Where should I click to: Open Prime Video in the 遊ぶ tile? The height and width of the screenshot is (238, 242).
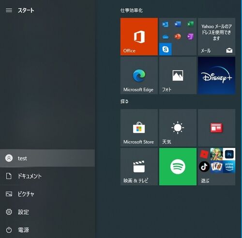229,167
